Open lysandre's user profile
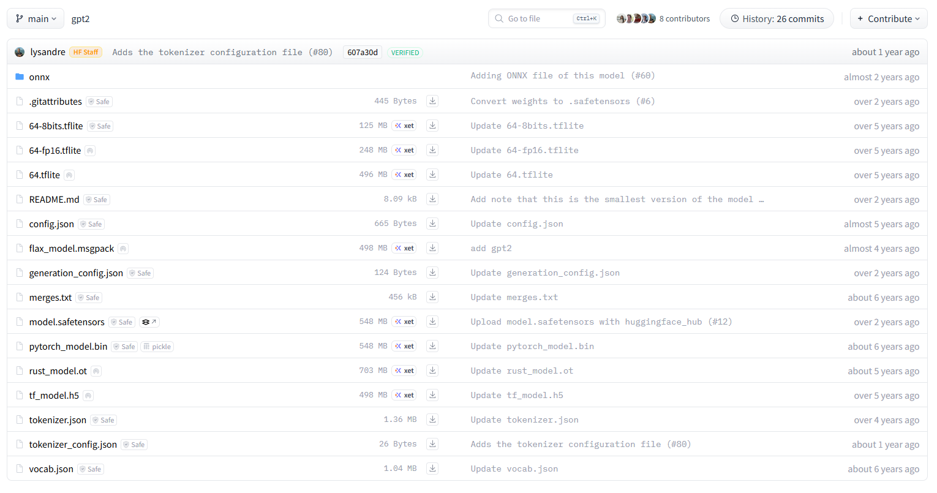The height and width of the screenshot is (493, 937). point(48,52)
